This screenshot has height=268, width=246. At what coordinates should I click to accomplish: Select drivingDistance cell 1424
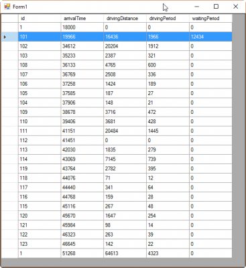pos(125,84)
